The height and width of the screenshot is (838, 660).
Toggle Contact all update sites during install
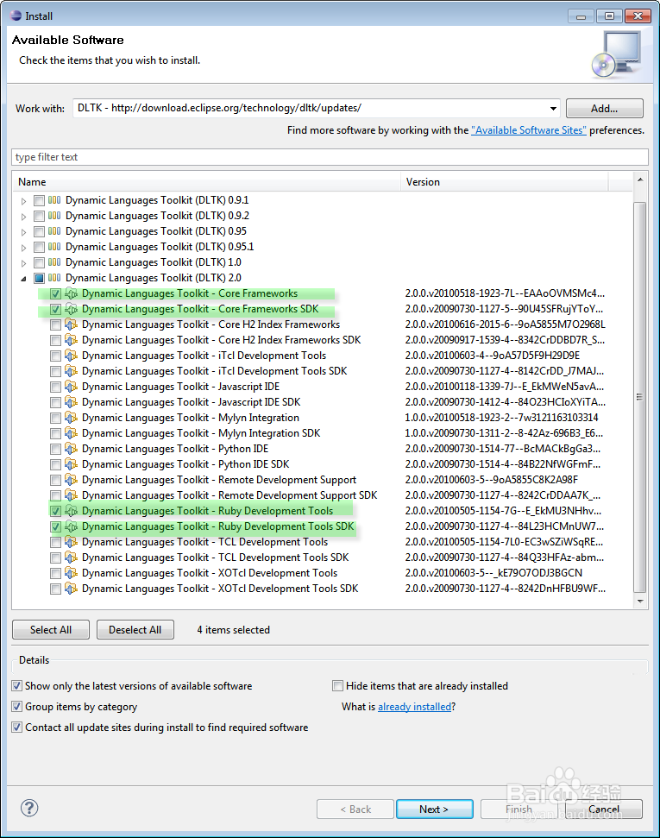pos(17,728)
